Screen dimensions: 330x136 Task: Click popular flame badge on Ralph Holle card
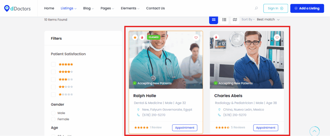pyautogui.click(x=142, y=37)
